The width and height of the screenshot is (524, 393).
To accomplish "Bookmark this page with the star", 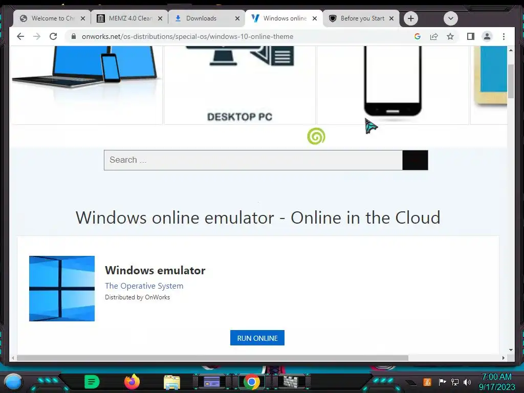I will point(450,36).
